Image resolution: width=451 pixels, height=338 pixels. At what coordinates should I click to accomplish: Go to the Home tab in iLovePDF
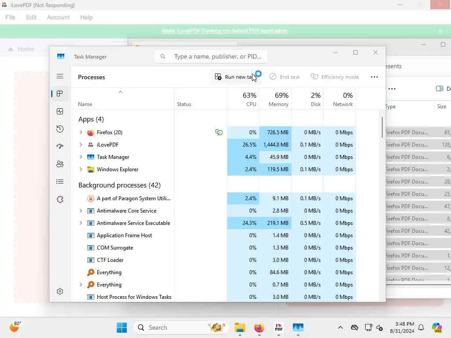21,49
